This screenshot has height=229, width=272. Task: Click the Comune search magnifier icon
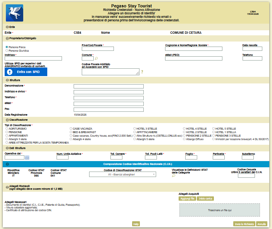click(x=96, y=58)
